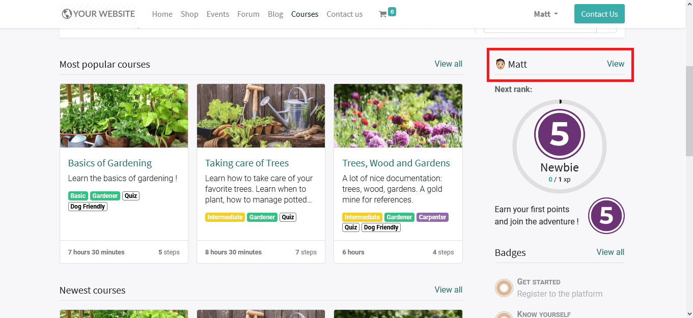The width and height of the screenshot is (693, 318).
Task: Click the Quiz tag on Basics of Gardening
Action: (131, 196)
